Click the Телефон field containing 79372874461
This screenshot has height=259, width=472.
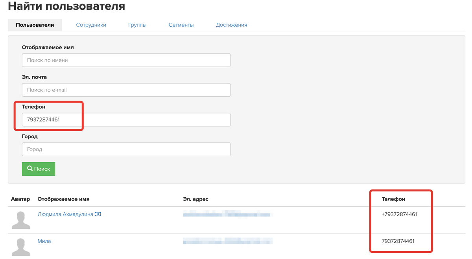[x=126, y=119]
